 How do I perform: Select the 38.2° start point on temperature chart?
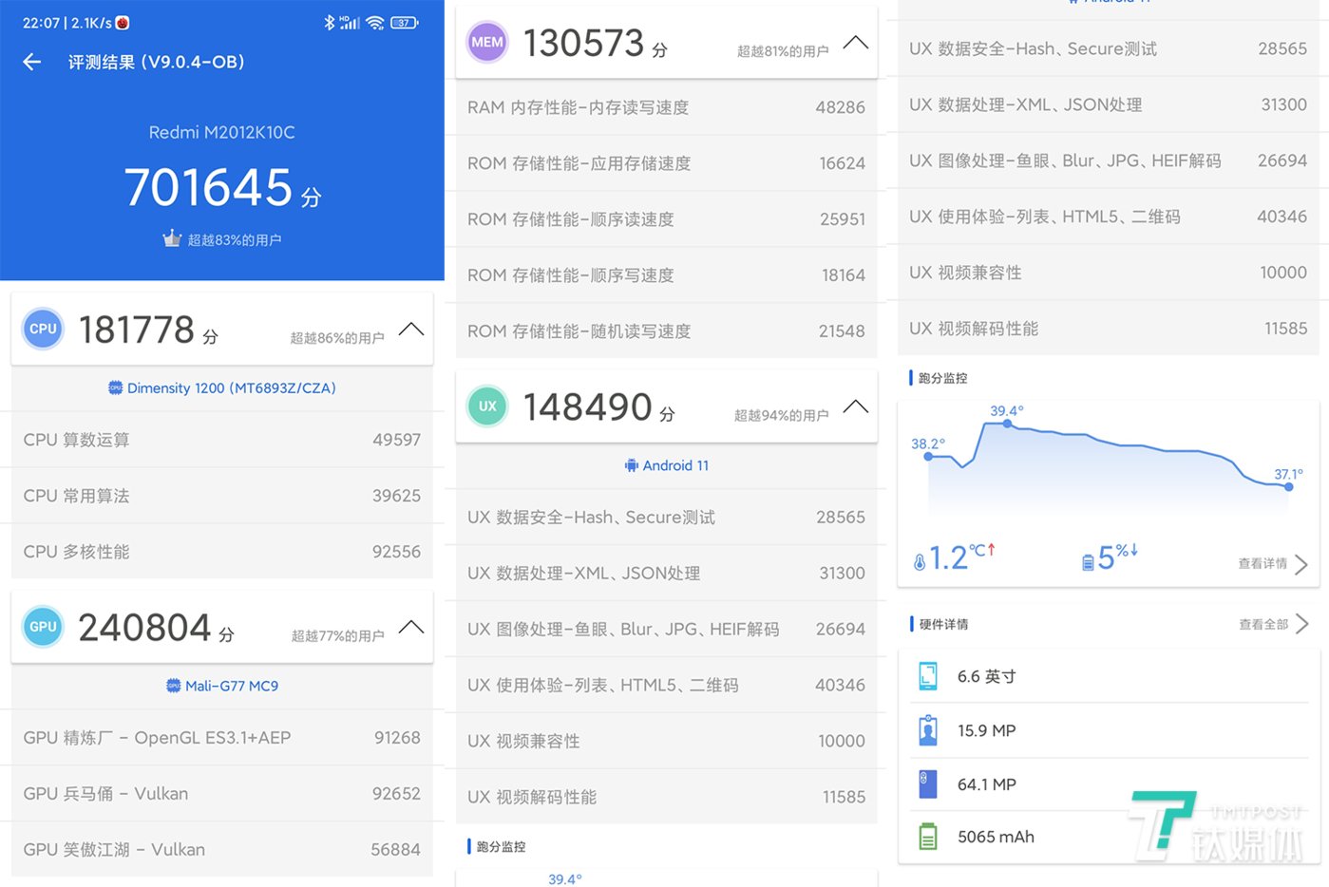coord(928,457)
